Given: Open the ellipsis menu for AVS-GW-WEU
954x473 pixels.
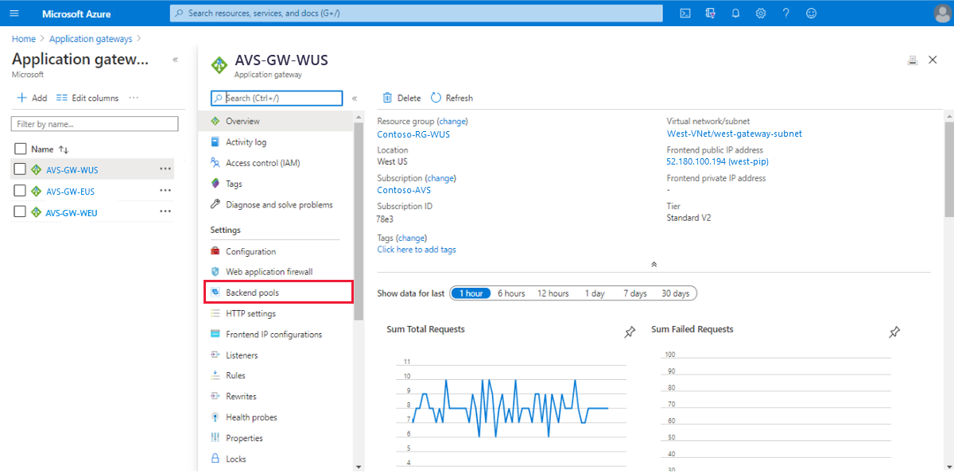Looking at the screenshot, I should click(x=165, y=211).
